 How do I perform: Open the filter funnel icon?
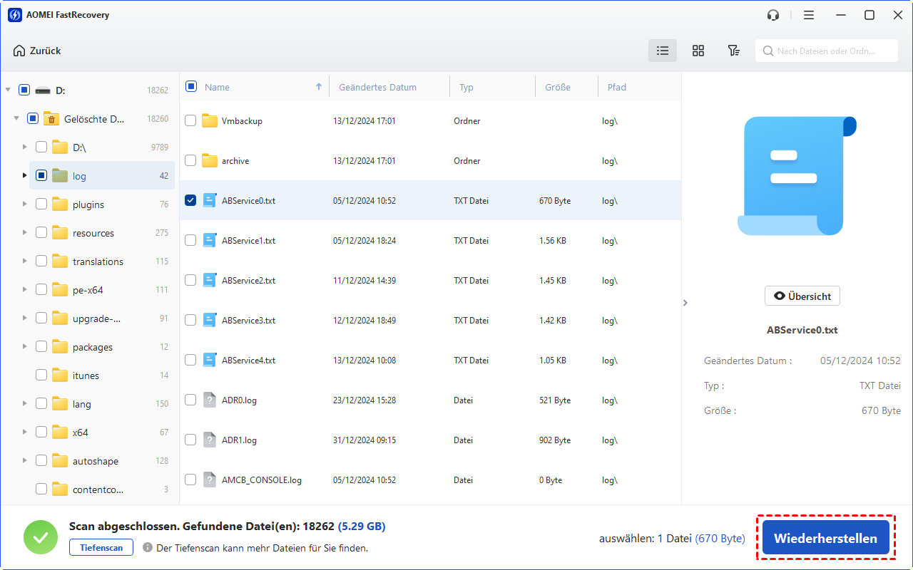click(x=733, y=51)
